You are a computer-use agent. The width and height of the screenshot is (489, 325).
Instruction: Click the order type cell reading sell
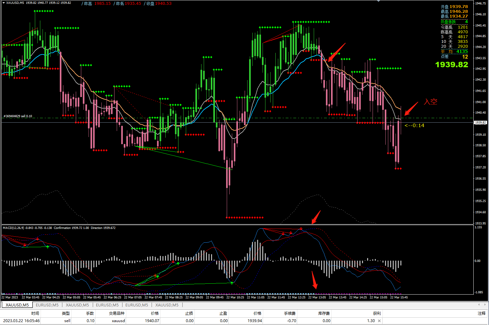67,321
